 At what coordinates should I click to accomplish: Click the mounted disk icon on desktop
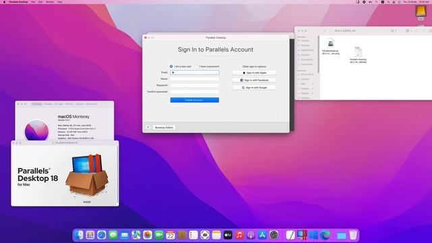point(421,12)
